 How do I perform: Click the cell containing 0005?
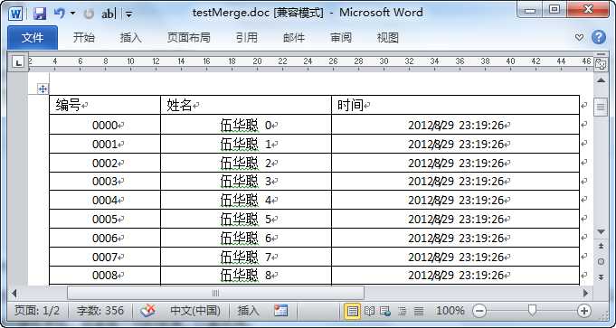pos(105,219)
